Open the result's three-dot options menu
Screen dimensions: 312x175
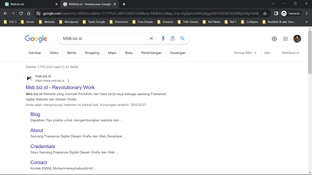pos(69,81)
